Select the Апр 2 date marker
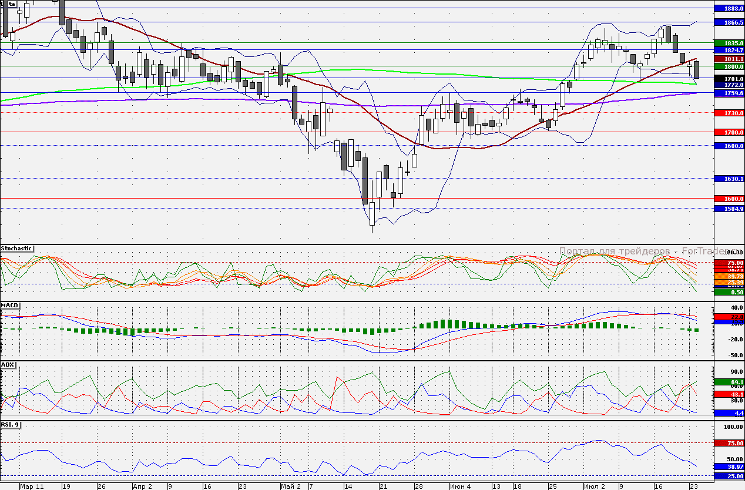 pos(142,486)
